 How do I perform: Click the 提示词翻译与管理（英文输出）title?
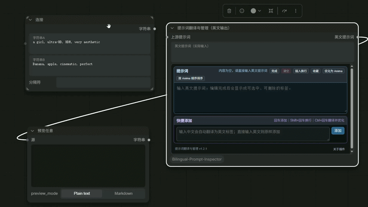click(203, 28)
